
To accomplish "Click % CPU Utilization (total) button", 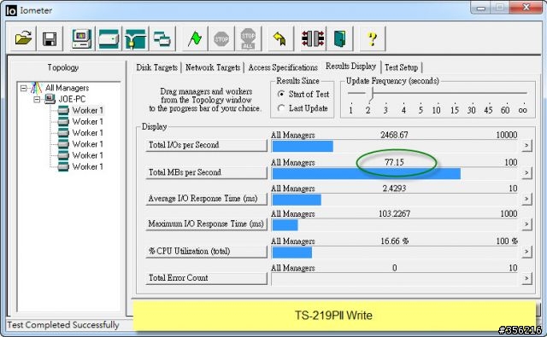I will [206, 252].
